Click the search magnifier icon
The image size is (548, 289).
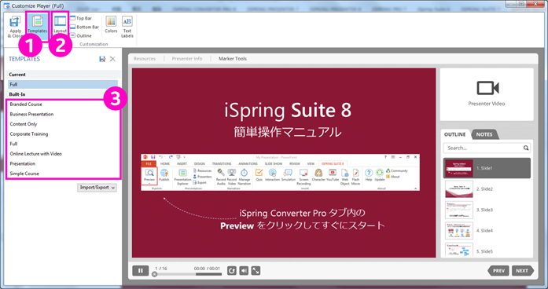[526, 148]
